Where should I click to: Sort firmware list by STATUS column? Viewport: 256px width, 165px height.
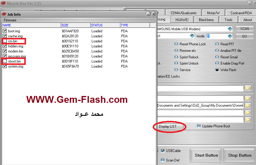[x=105, y=25]
